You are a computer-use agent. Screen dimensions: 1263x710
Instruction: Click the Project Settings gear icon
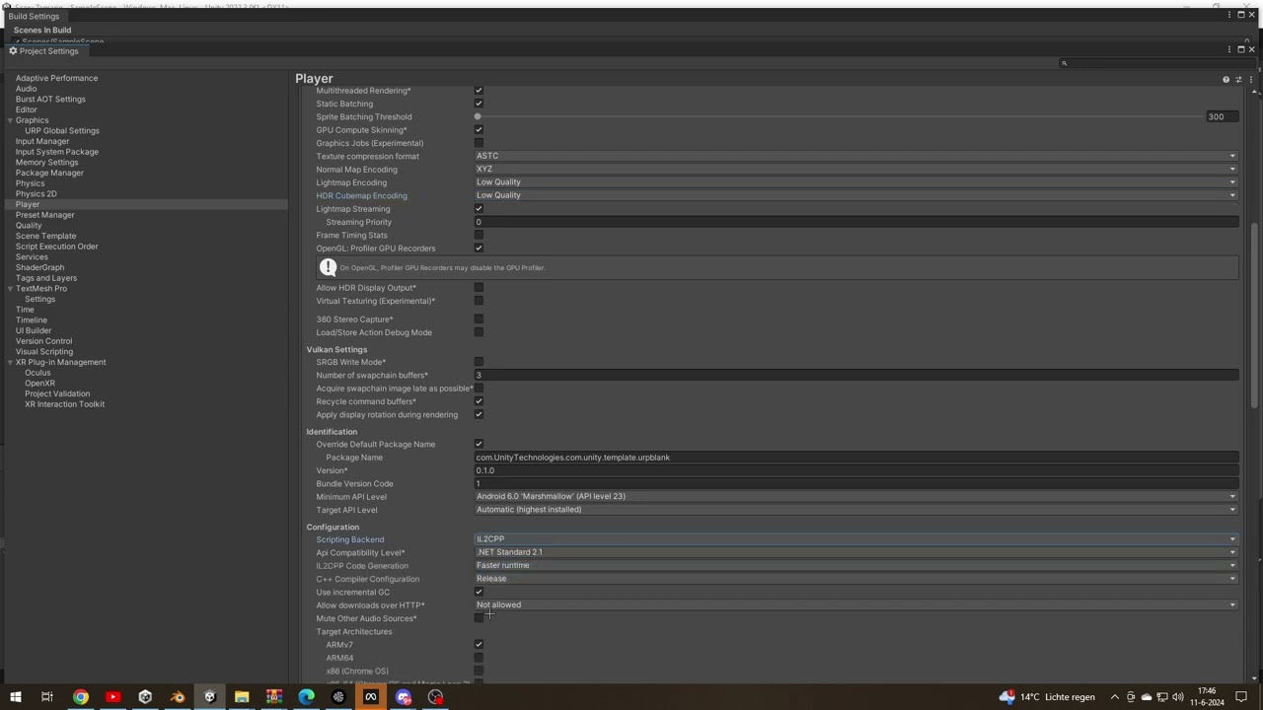click(x=13, y=51)
